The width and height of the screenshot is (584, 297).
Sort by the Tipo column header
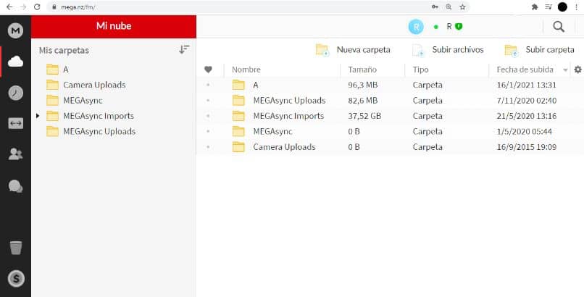(x=420, y=70)
